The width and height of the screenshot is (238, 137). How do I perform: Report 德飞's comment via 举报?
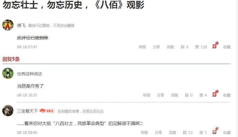point(142,47)
